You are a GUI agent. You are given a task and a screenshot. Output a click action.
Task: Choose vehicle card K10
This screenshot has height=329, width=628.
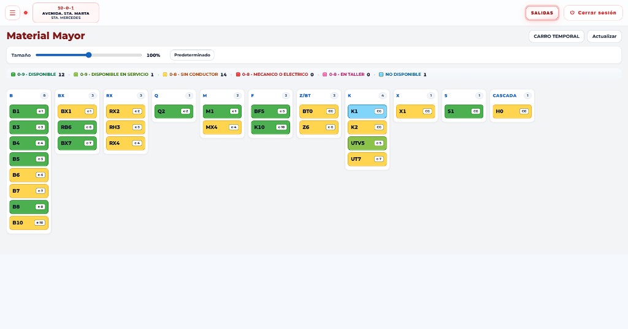pyautogui.click(x=270, y=127)
